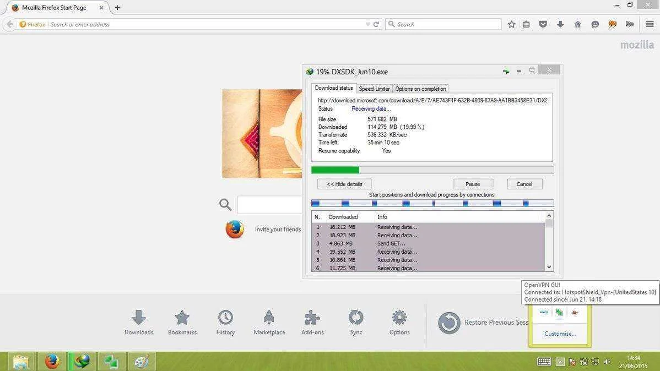Click the connections progress segment bar
This screenshot has height=371, width=660.
(432, 203)
